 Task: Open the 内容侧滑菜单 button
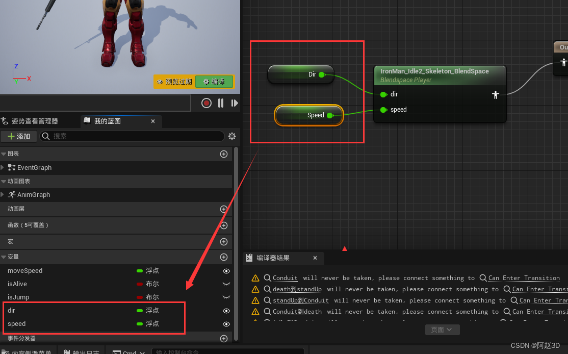point(27,351)
